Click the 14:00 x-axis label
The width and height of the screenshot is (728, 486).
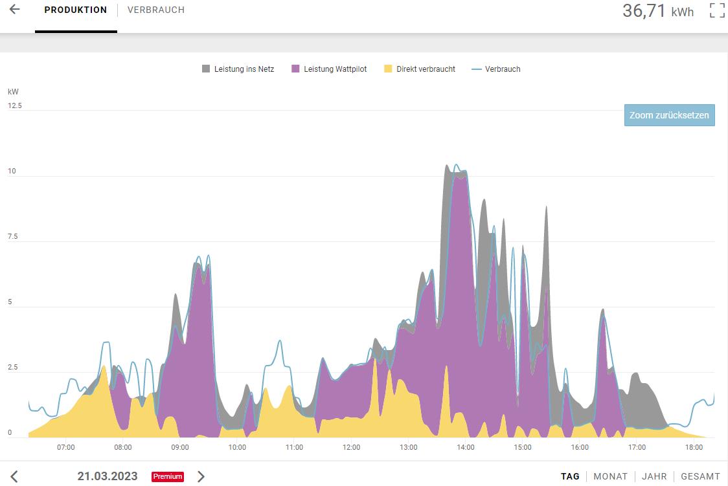pyautogui.click(x=466, y=447)
